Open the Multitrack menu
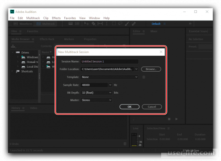This screenshot has height=161, width=221. 33,18
